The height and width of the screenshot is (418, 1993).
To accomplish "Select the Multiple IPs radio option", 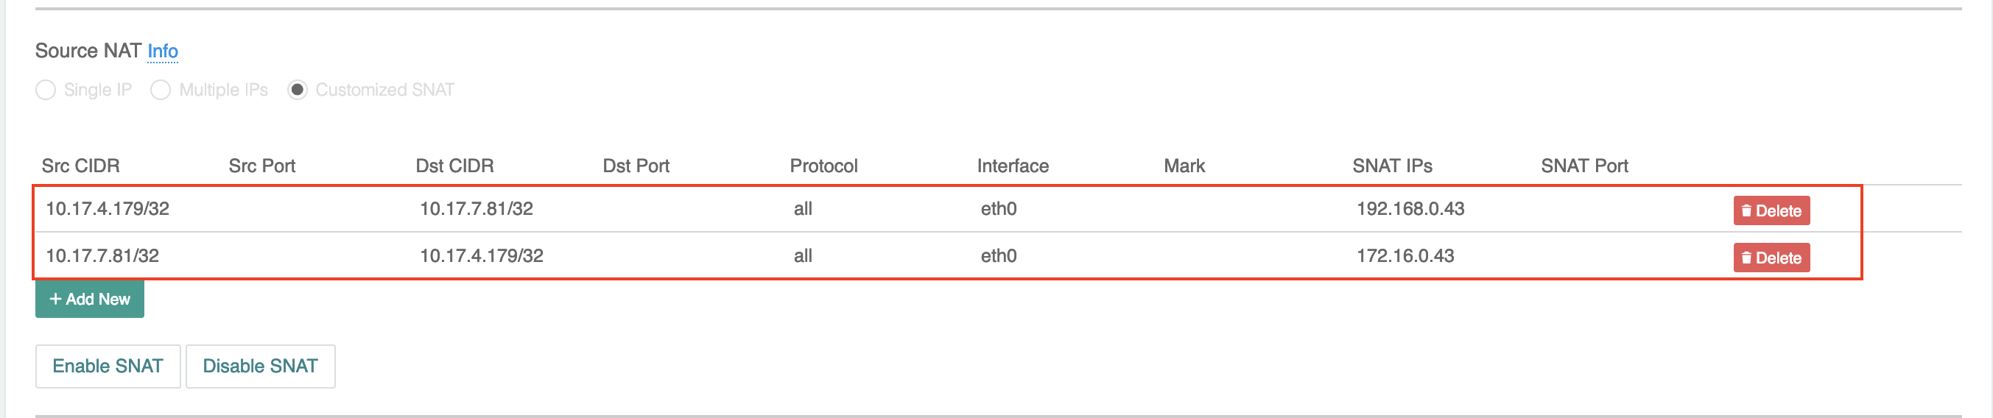I will 161,91.
